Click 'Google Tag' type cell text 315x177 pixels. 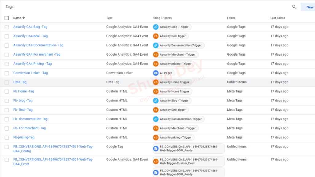114,147
